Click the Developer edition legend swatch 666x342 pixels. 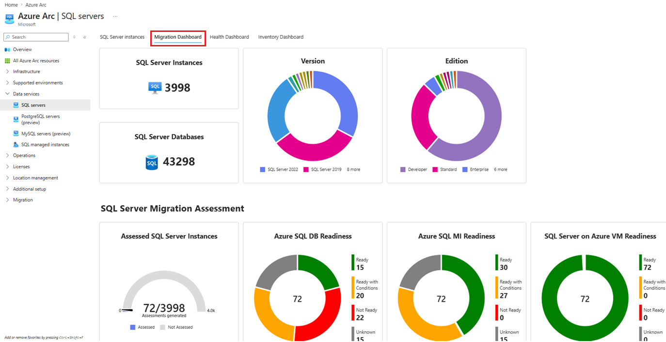click(403, 170)
